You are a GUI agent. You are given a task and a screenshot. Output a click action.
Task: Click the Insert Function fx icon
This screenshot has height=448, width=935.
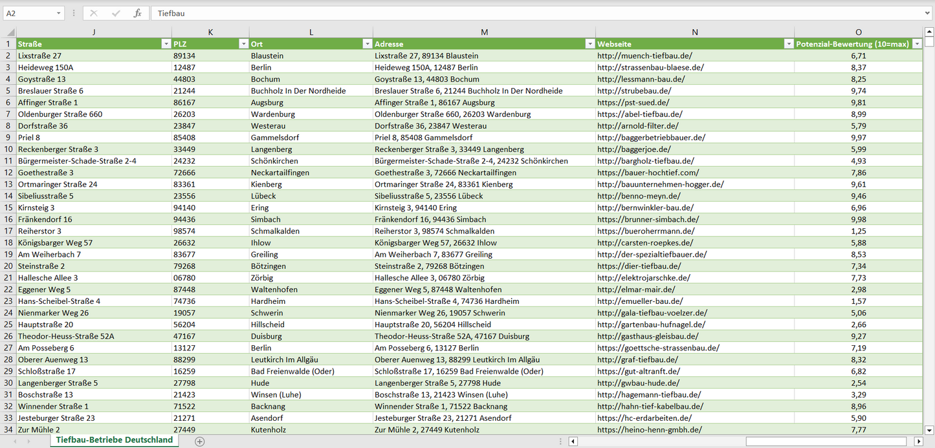tap(137, 13)
